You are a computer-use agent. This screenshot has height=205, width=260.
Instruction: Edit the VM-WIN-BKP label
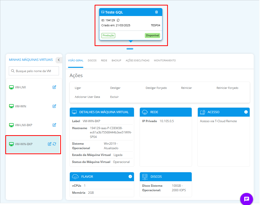49,144
